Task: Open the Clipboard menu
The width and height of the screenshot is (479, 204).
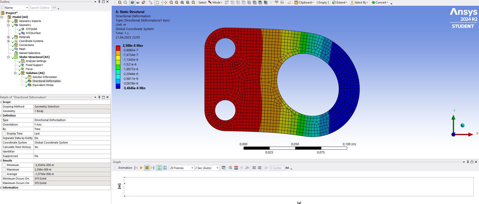Action: tap(304, 2)
